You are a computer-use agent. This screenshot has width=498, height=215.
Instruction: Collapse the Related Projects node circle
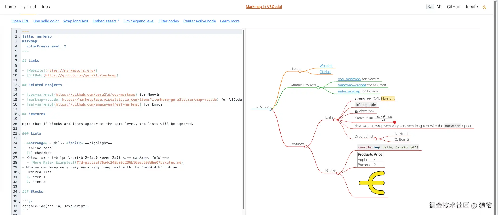(318, 88)
